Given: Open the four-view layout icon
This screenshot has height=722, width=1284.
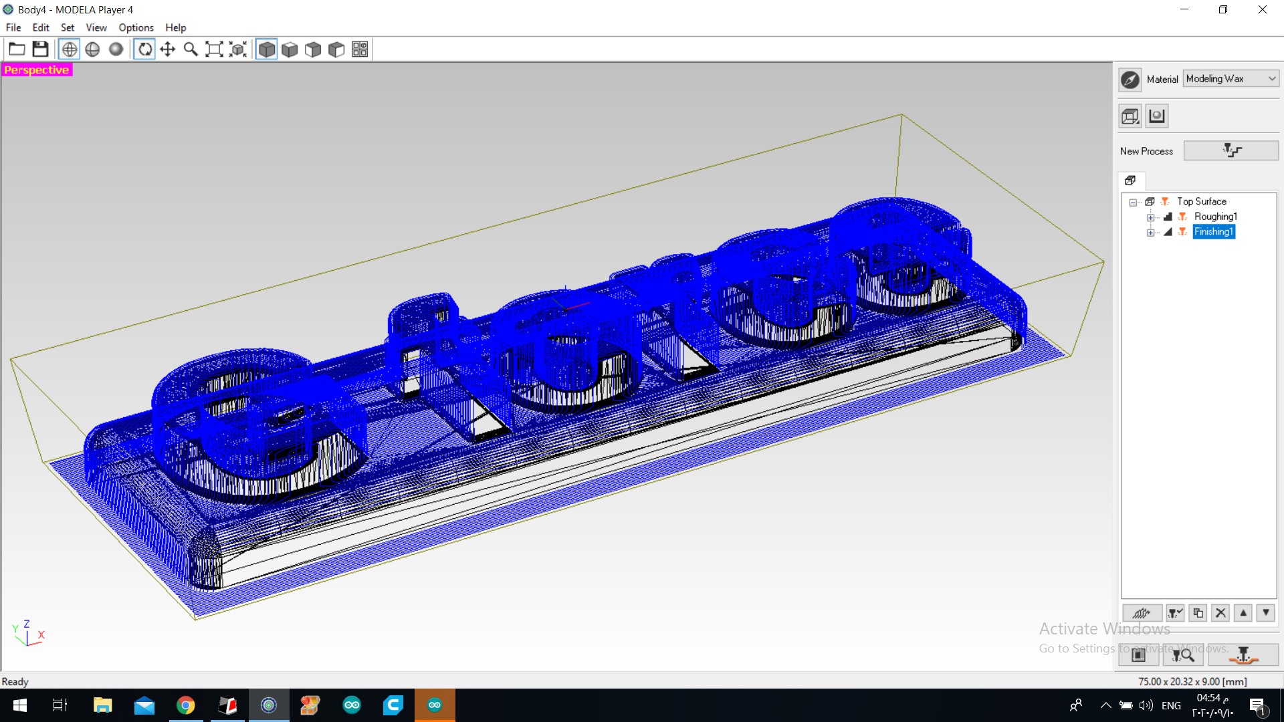Looking at the screenshot, I should pos(360,49).
